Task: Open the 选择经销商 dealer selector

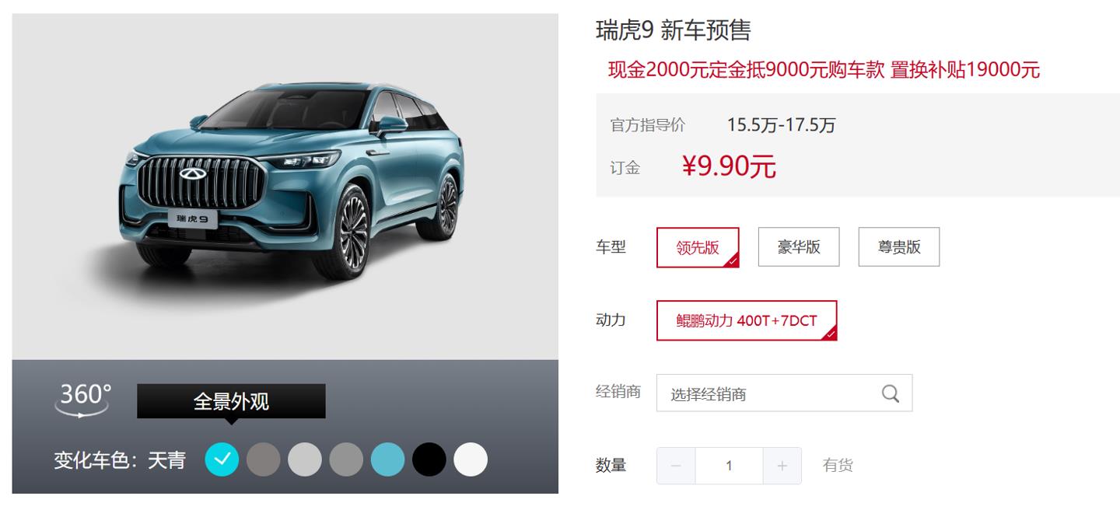Action: 784,393
